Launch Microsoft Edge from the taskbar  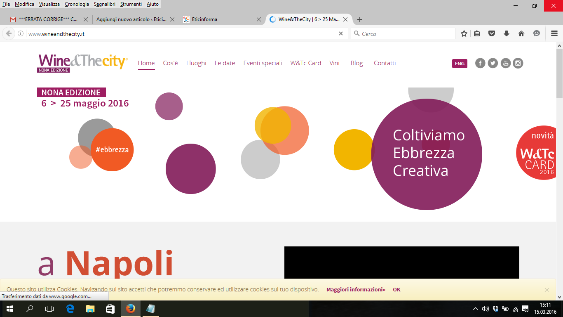pyautogui.click(x=70, y=309)
